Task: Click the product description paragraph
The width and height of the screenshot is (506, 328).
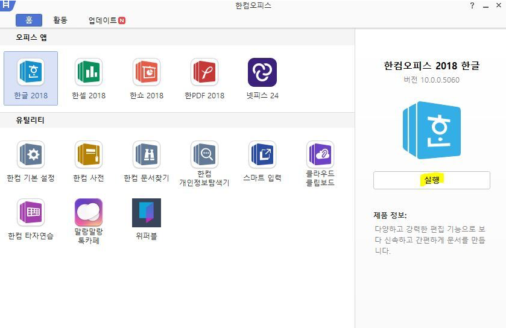Action: click(430, 239)
